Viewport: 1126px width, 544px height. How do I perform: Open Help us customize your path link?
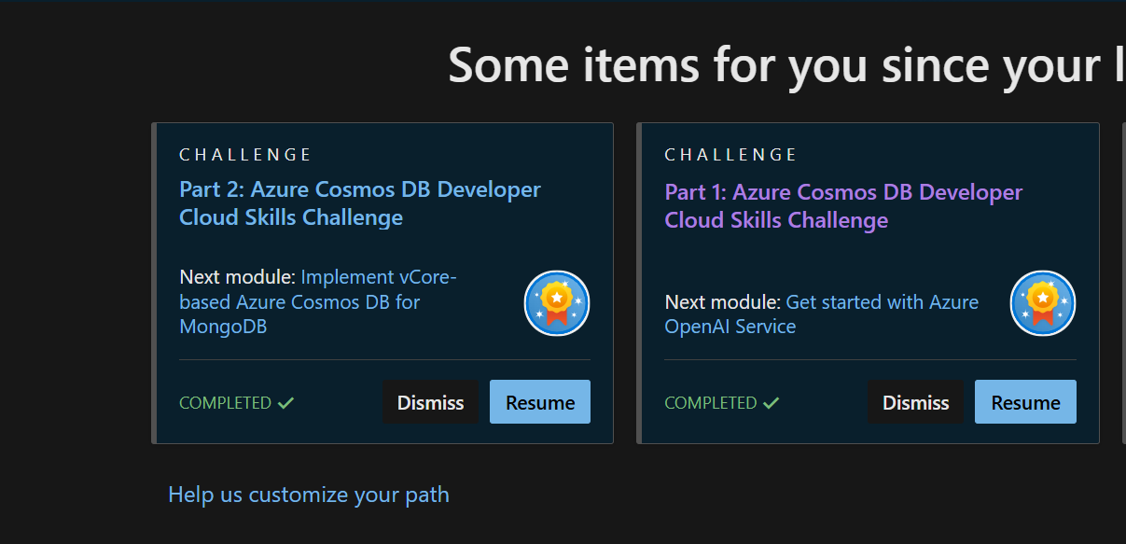point(309,495)
